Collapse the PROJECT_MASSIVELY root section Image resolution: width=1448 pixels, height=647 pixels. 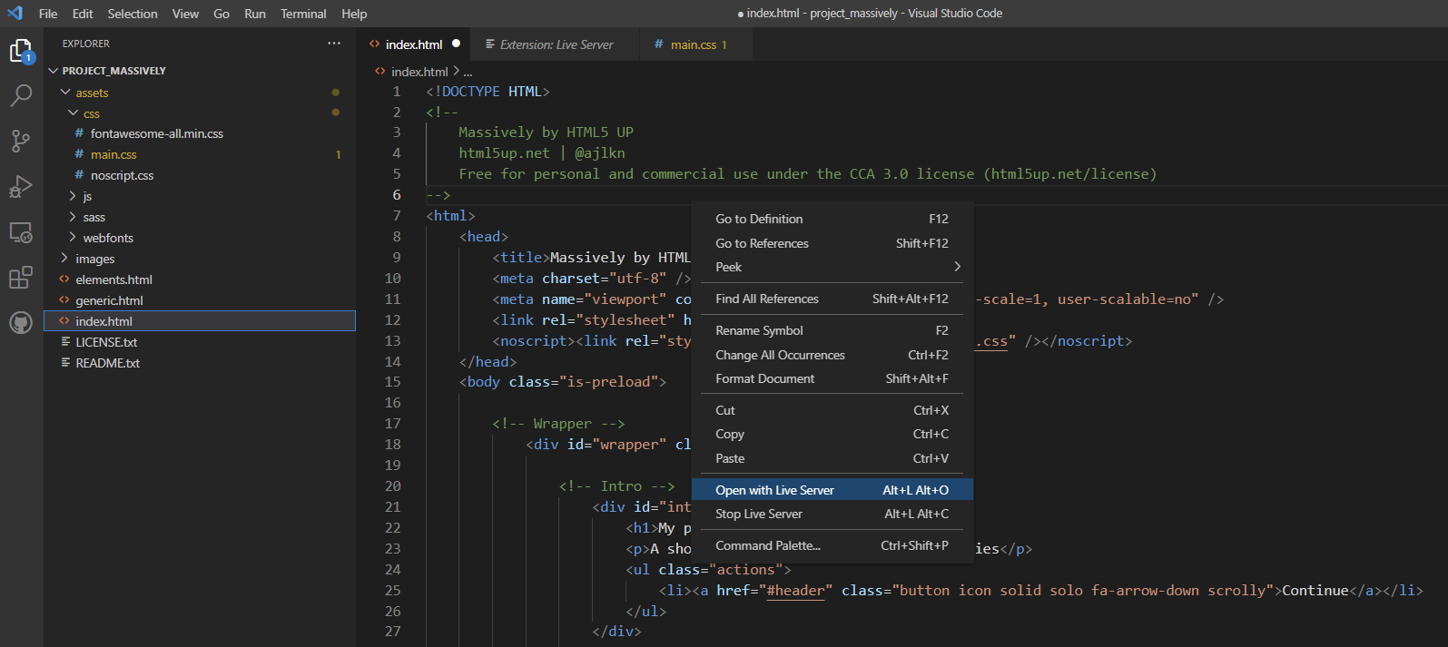click(x=113, y=71)
